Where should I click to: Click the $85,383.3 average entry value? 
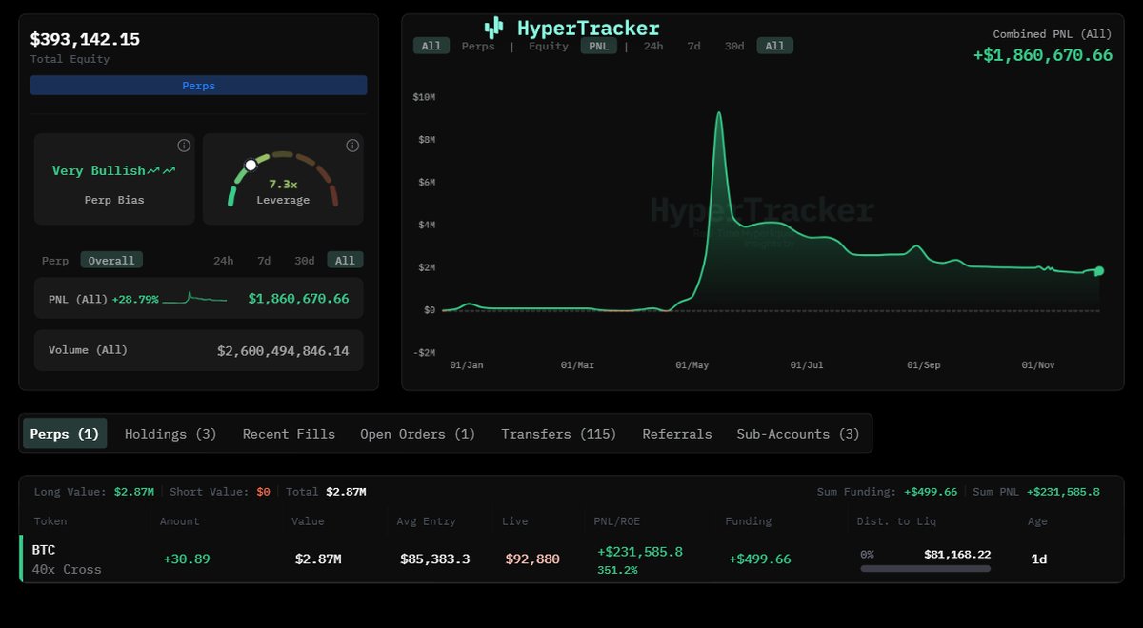pos(434,559)
